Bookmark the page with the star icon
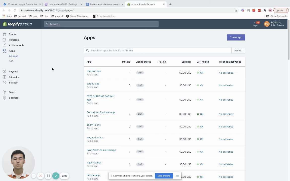Screen dimensions: 290x181 point(236,11)
